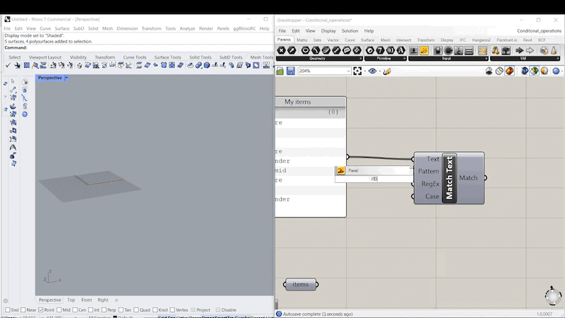Toggle the Grasshopper preview eye icon
Screen dimensions: 565x318
point(373,71)
